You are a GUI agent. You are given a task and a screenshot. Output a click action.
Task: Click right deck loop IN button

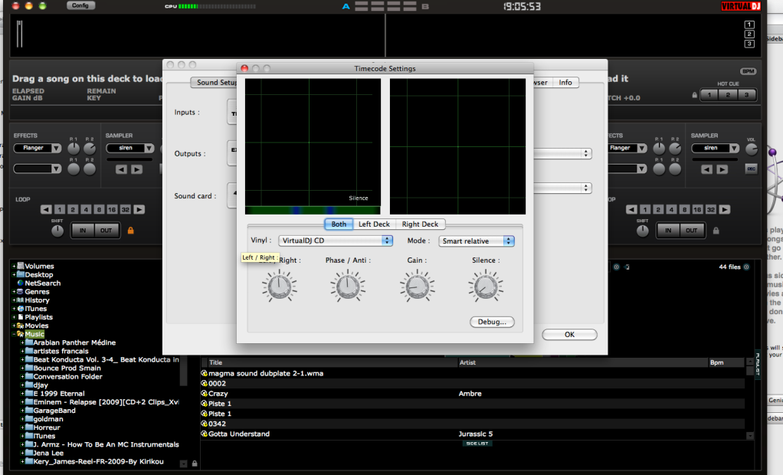click(668, 231)
